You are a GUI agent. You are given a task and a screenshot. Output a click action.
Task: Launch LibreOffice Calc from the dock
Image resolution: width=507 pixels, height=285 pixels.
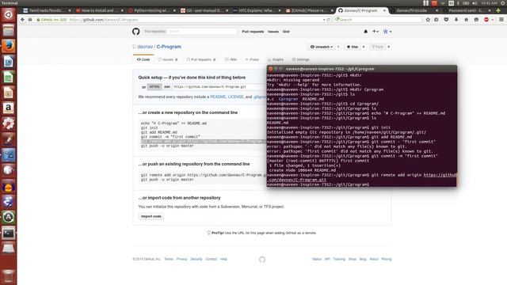click(9, 78)
